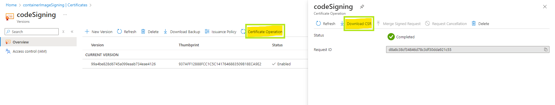Click the plus icon for New Version

(x=87, y=31)
